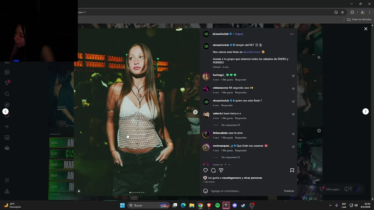Open the dashboard chart icon in sidebar
374x210 pixels.
7,137
